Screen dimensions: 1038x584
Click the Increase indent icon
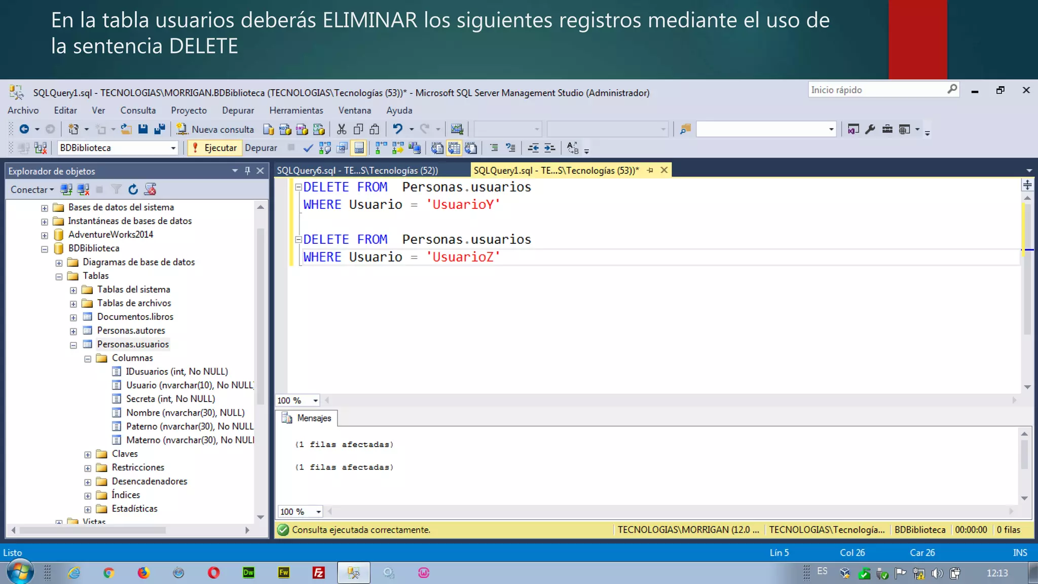[x=550, y=148]
